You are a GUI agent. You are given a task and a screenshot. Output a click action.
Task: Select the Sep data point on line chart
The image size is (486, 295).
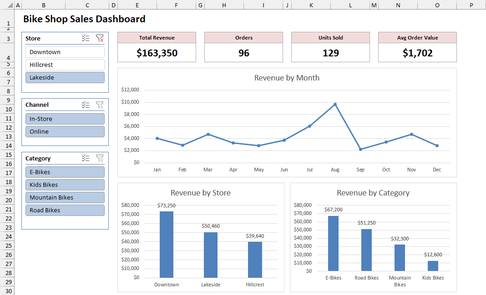[x=360, y=149]
